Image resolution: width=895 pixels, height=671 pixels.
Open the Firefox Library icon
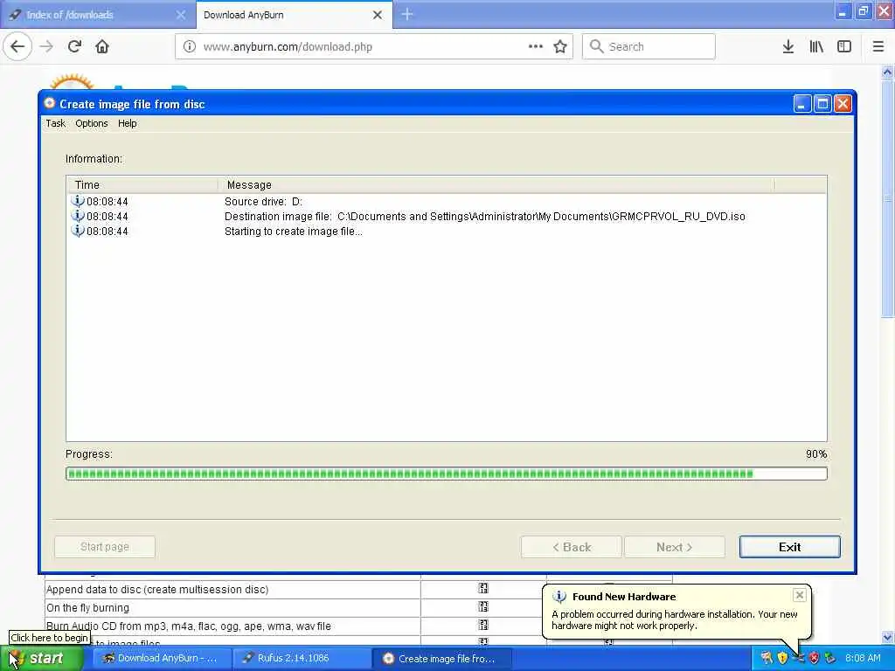tap(816, 46)
